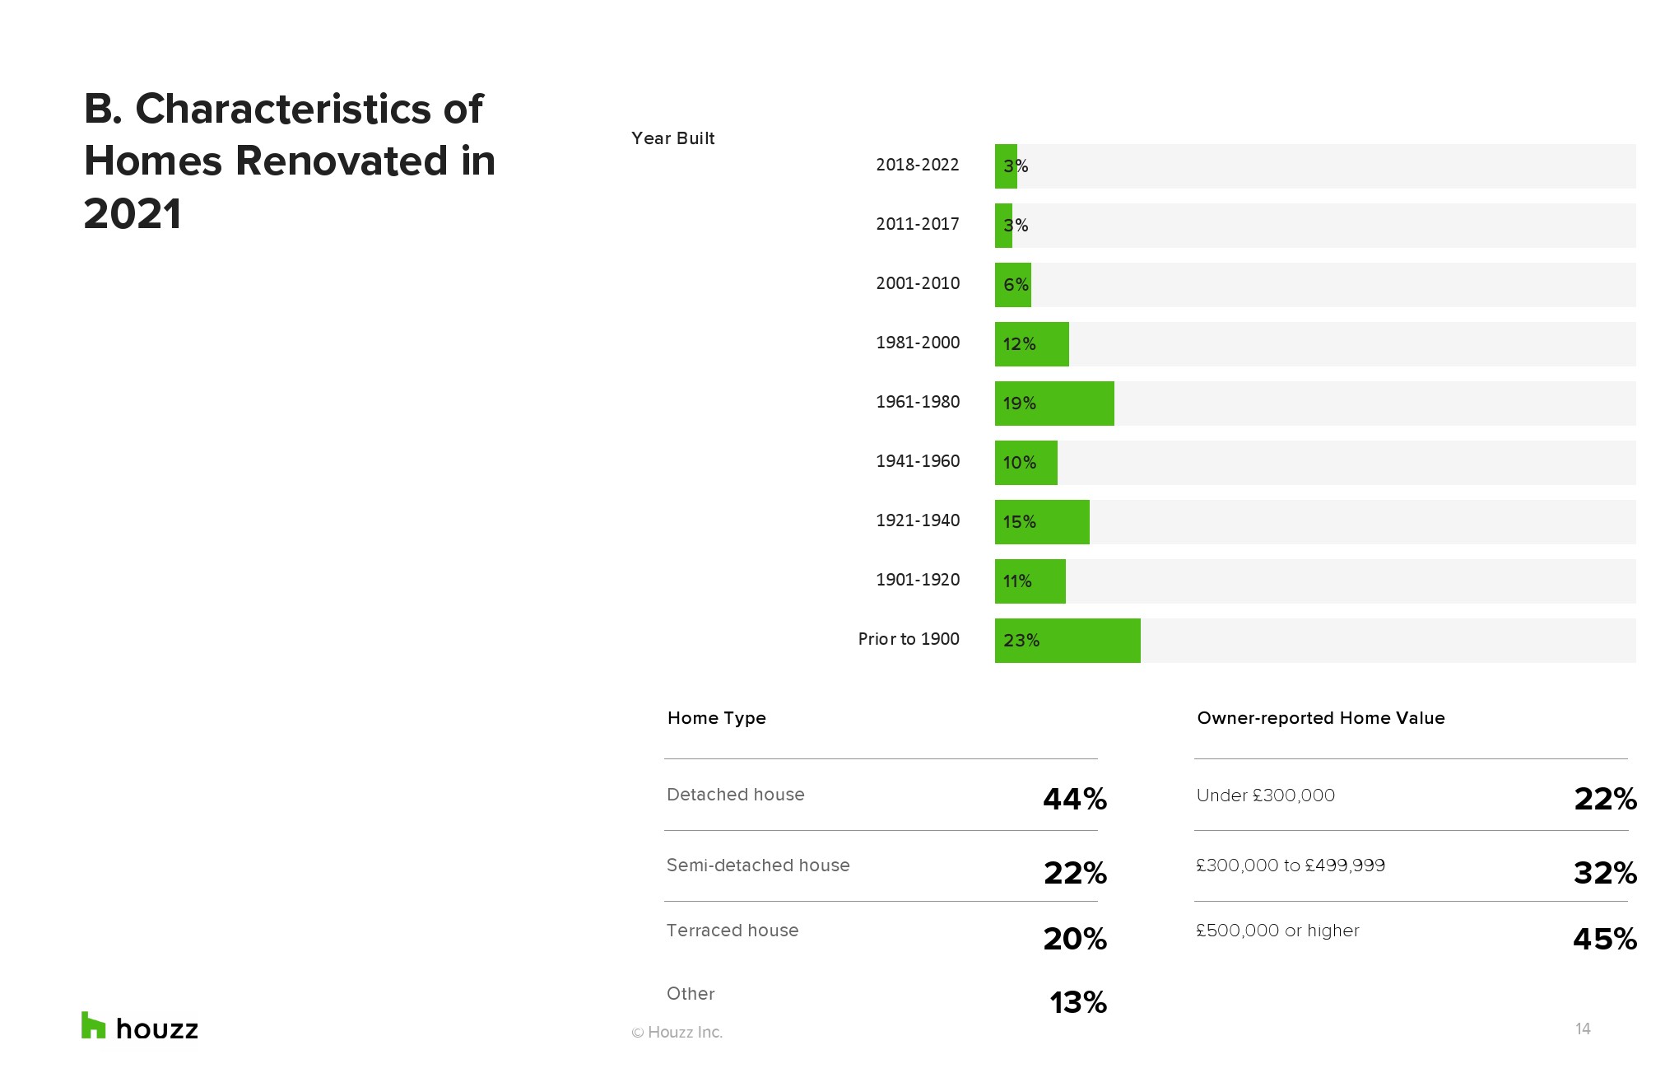Select the Semi-detached house label
This screenshot has height=1087, width=1679.
[757, 865]
